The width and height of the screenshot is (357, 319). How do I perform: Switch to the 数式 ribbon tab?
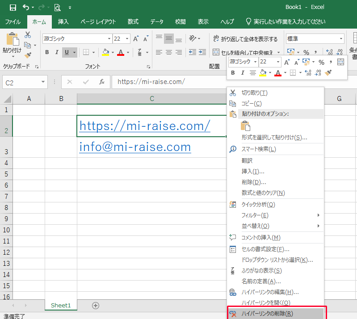[x=133, y=21]
